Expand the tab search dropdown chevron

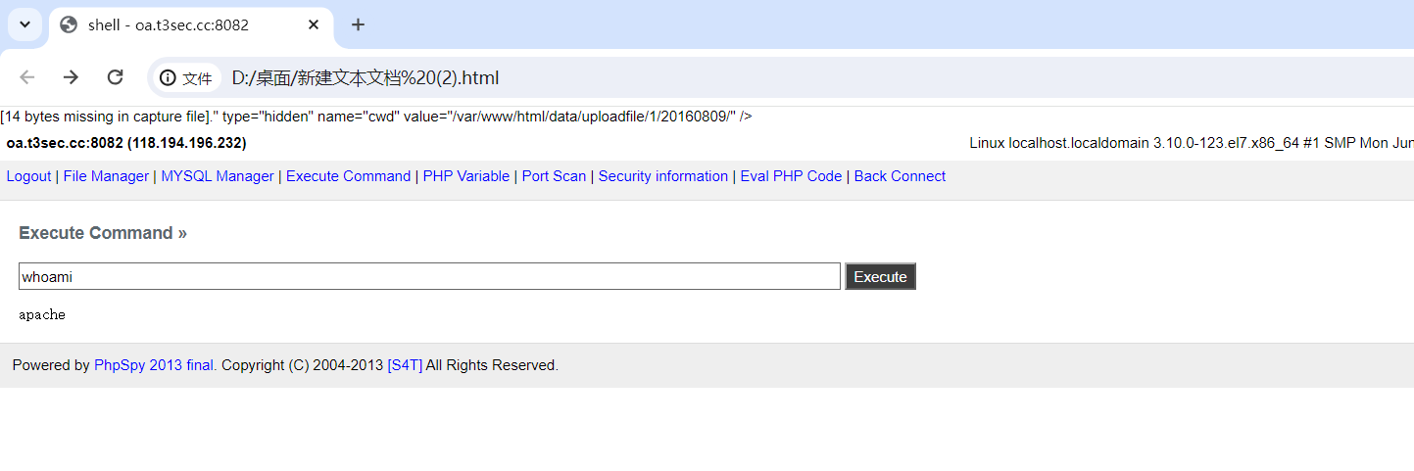(25, 24)
